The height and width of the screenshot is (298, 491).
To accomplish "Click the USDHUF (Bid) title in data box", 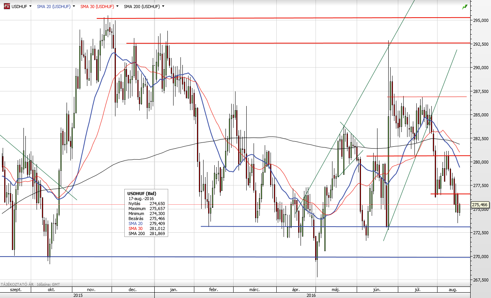I will [142, 193].
